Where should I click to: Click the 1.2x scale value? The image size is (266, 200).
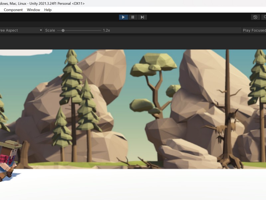coord(106,30)
